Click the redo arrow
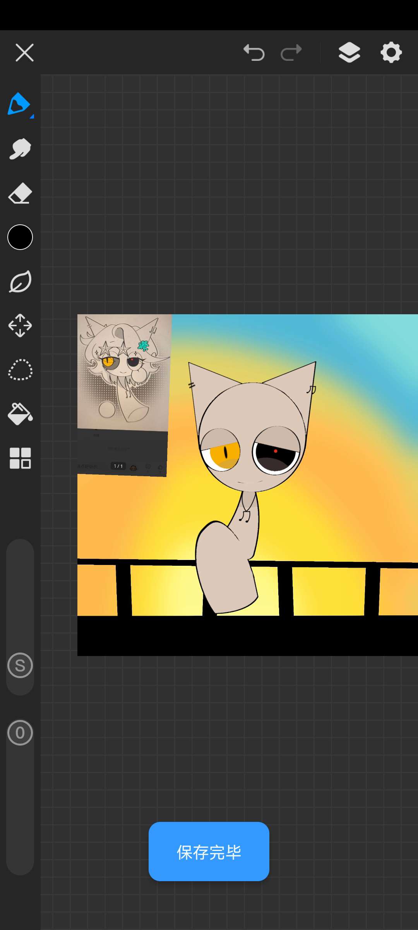Viewport: 418px width, 930px height. (291, 53)
